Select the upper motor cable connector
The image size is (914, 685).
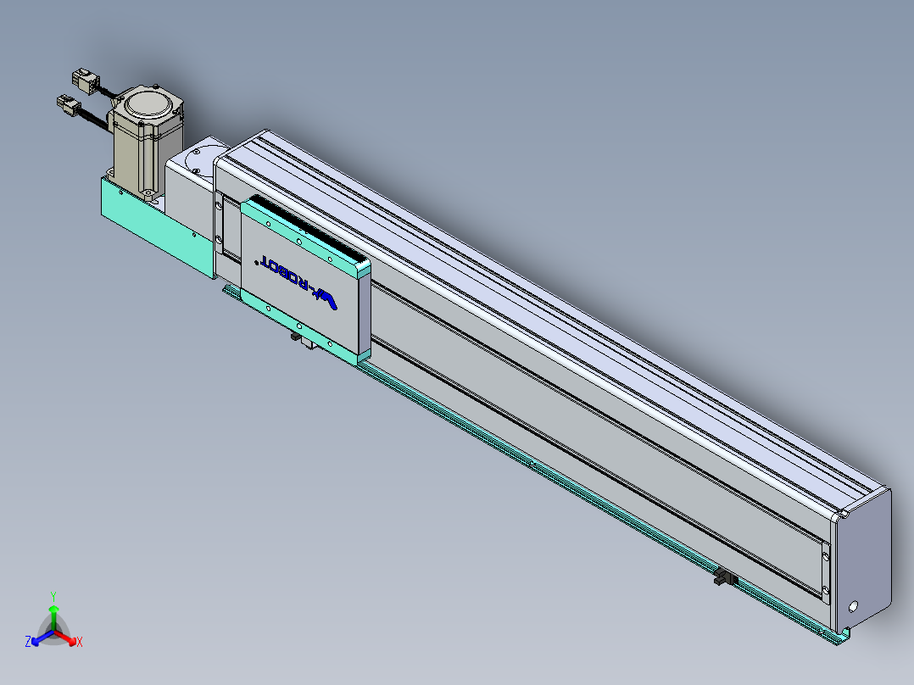(x=86, y=81)
